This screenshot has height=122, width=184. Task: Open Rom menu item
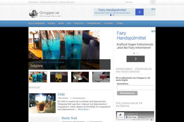tap(61, 23)
